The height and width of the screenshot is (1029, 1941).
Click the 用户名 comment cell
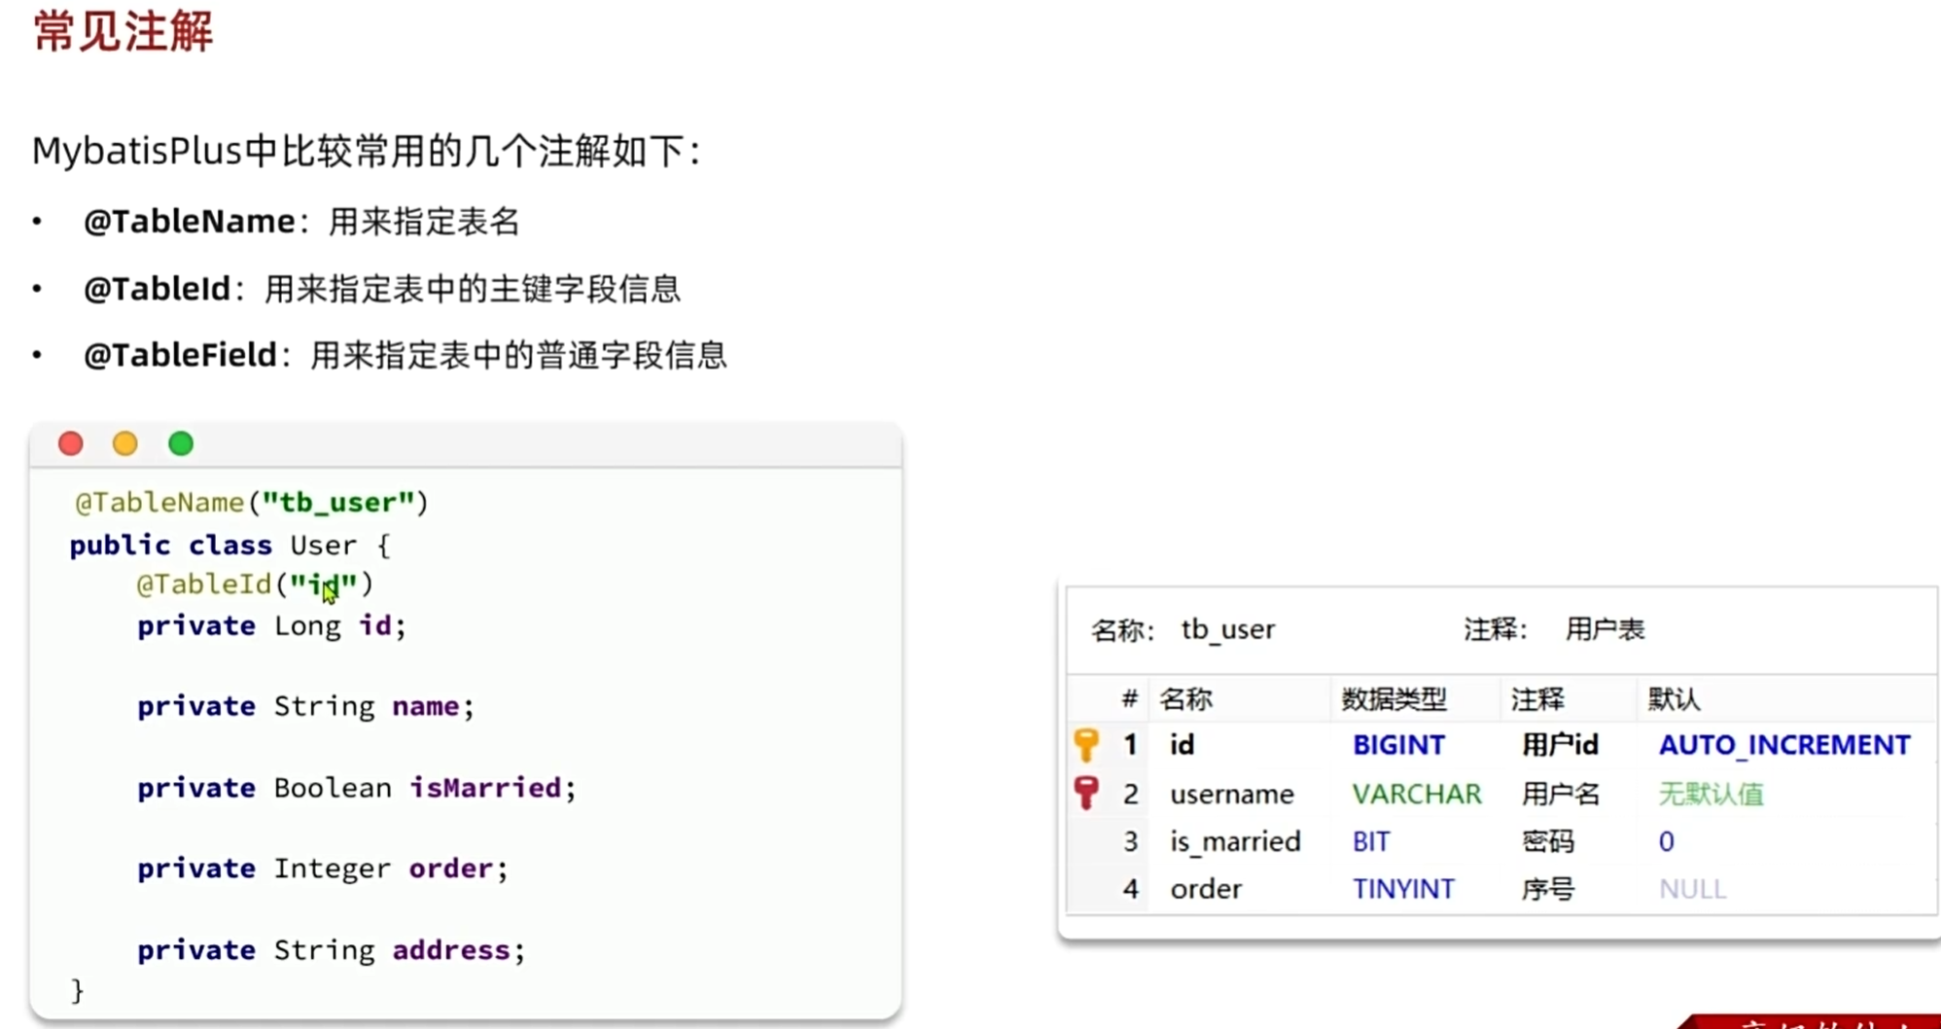click(x=1561, y=795)
